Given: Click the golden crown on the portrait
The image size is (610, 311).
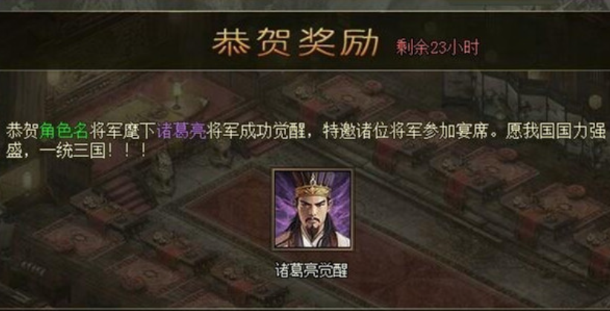Looking at the screenshot, I should [312, 189].
